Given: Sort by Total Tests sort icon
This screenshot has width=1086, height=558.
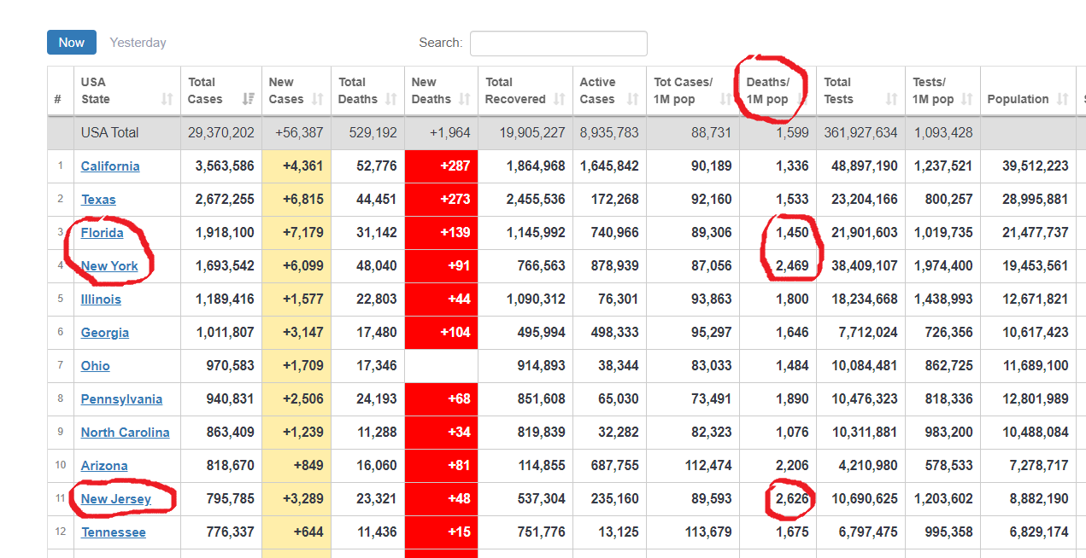Looking at the screenshot, I should [892, 99].
